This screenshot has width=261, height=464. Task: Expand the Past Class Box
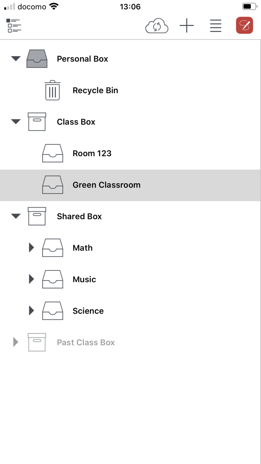15,342
